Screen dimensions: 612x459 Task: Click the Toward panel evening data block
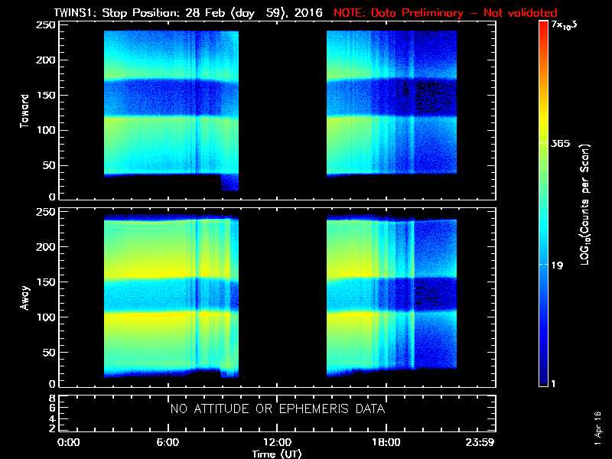point(392,103)
